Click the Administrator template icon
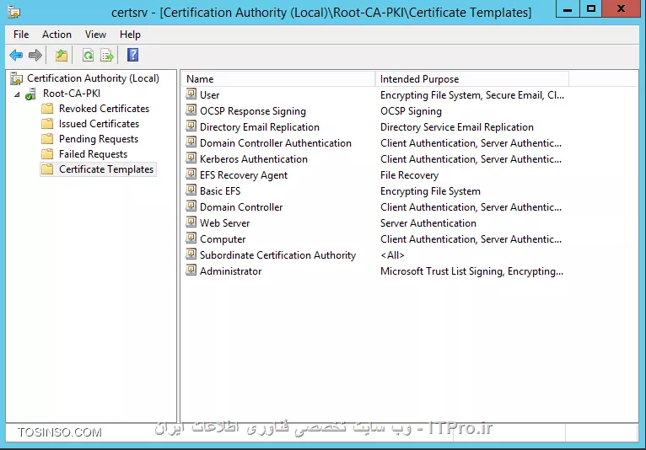This screenshot has height=450, width=646. click(x=191, y=271)
